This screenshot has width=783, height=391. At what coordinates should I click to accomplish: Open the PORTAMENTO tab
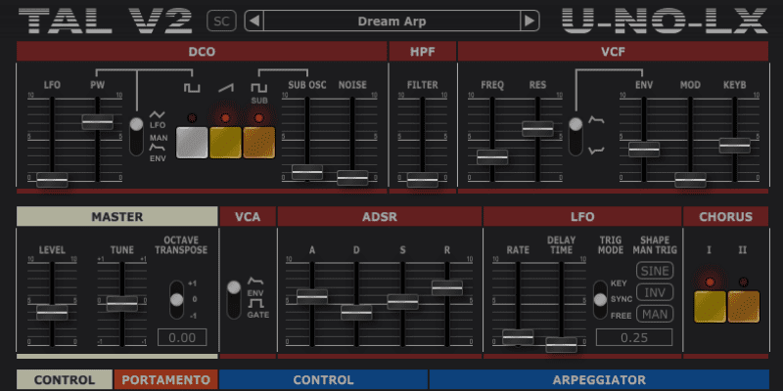tap(165, 380)
